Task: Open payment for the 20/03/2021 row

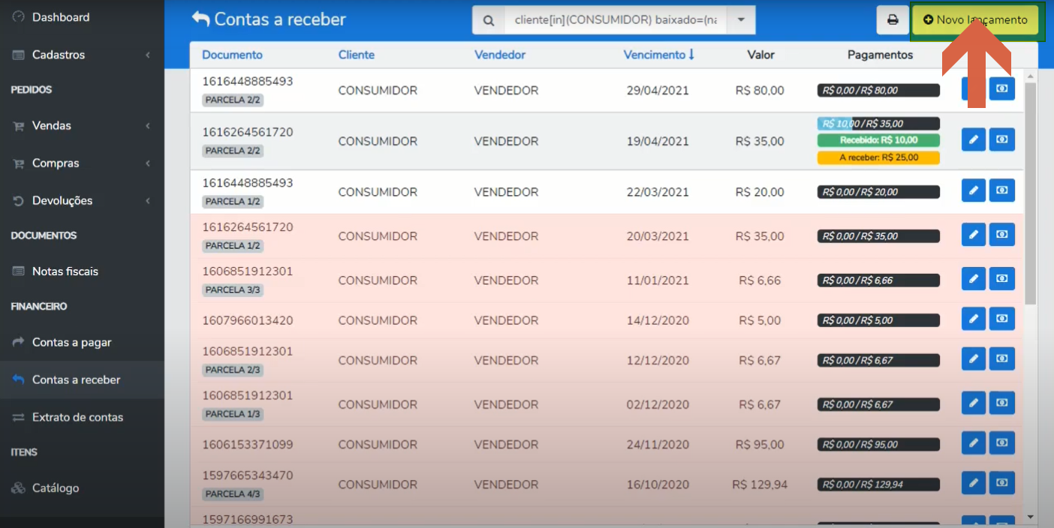Action: [1001, 235]
